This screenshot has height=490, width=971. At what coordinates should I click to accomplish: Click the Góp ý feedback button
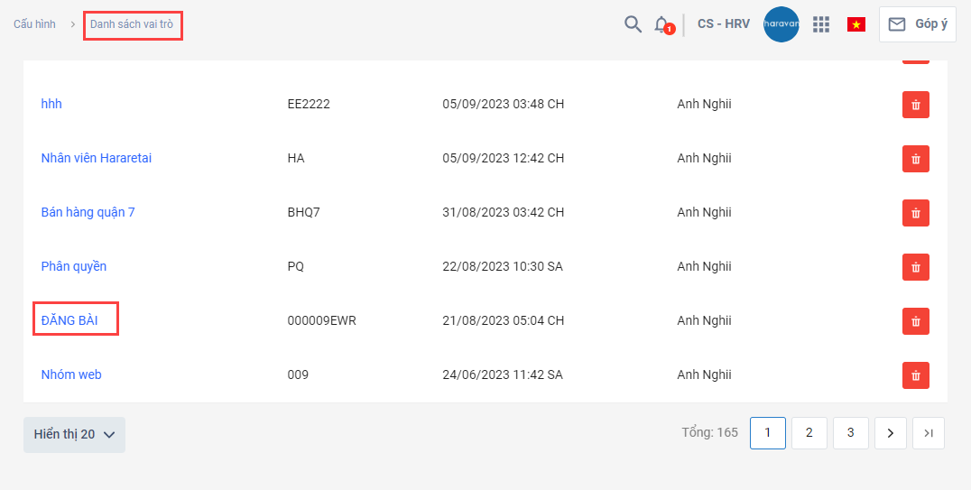(918, 24)
